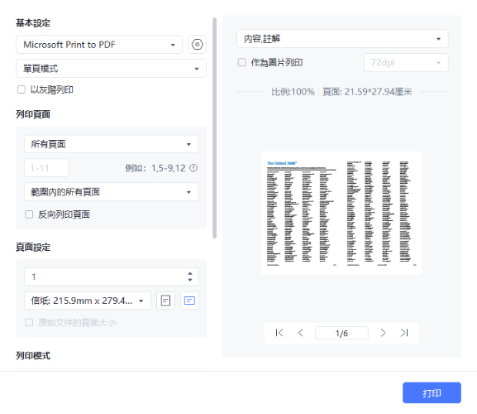Open the 72dpi resolution dropdown
Image resolution: width=477 pixels, height=414 pixels.
tap(406, 62)
